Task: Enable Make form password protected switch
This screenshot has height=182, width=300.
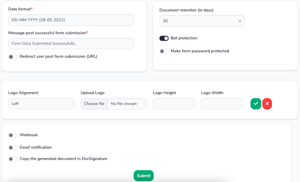Action: coord(164,51)
